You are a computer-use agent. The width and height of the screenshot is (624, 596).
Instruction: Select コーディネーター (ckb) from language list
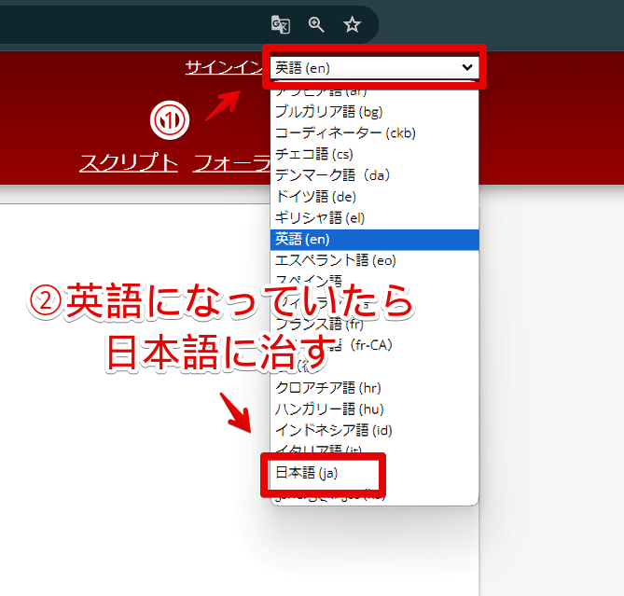(374, 132)
